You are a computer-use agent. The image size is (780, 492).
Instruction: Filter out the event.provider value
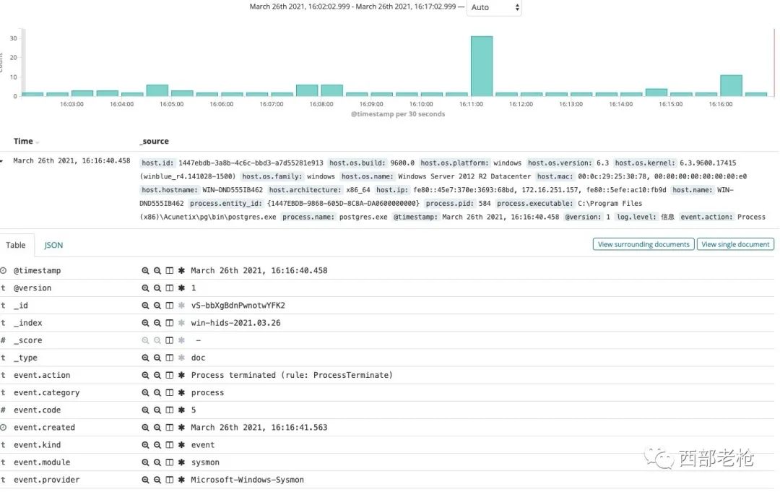[x=157, y=480]
